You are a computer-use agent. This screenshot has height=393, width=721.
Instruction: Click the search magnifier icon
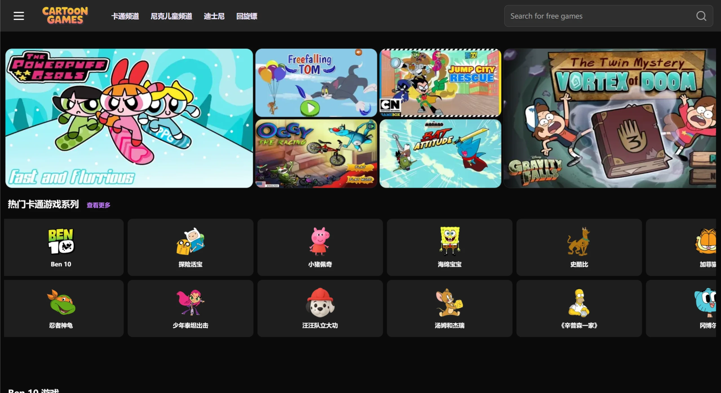pyautogui.click(x=702, y=16)
